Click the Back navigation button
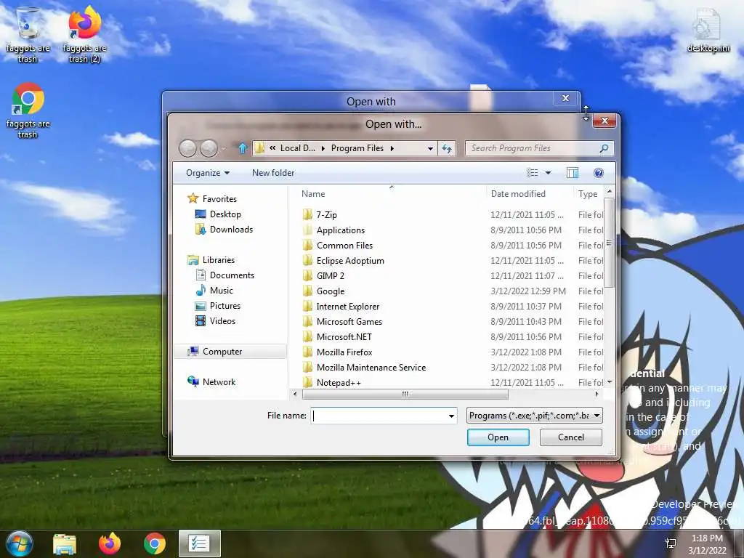 click(x=188, y=148)
